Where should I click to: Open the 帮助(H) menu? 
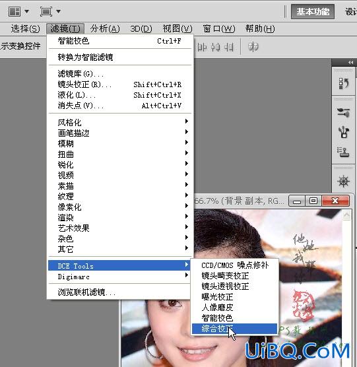(x=260, y=29)
